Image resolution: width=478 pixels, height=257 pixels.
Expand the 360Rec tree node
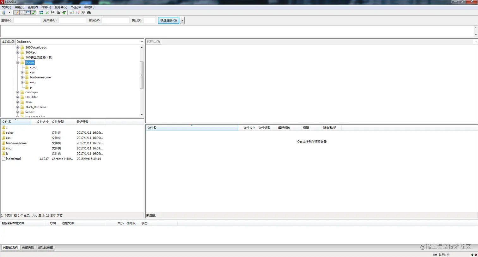18,53
